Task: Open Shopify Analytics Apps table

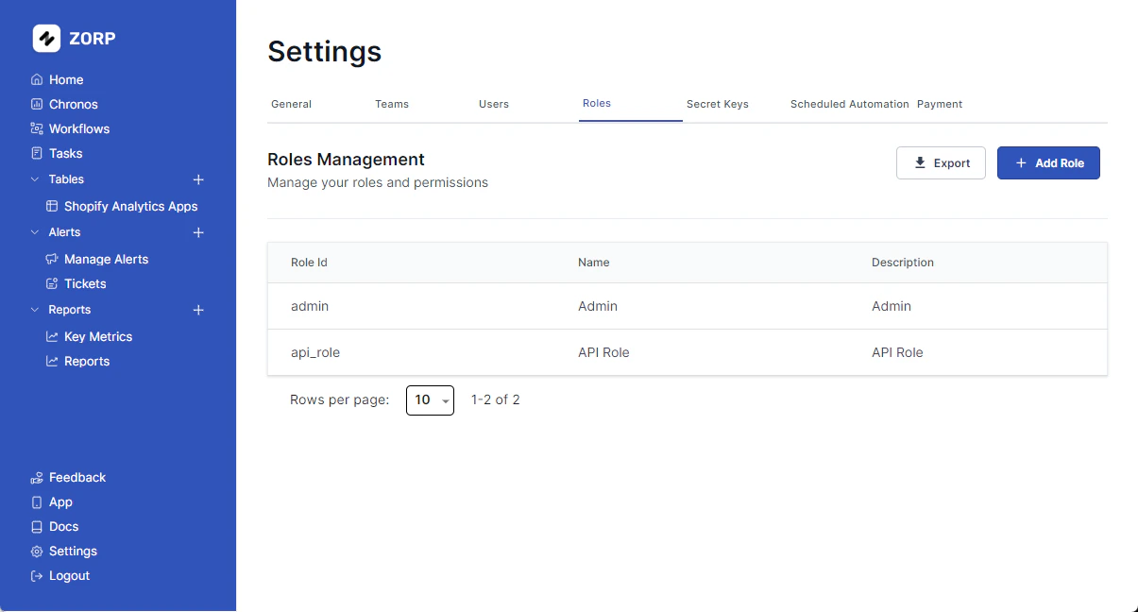Action: click(x=131, y=206)
